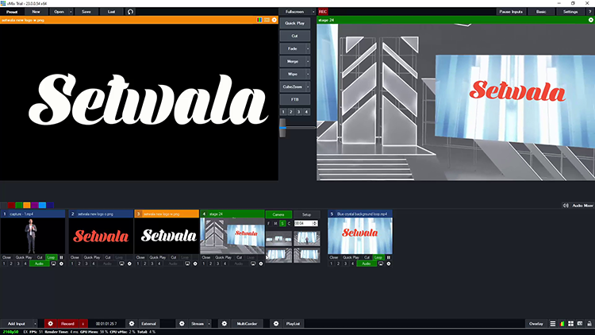Open the Stream settings gear
This screenshot has height=335, width=595.
click(181, 324)
